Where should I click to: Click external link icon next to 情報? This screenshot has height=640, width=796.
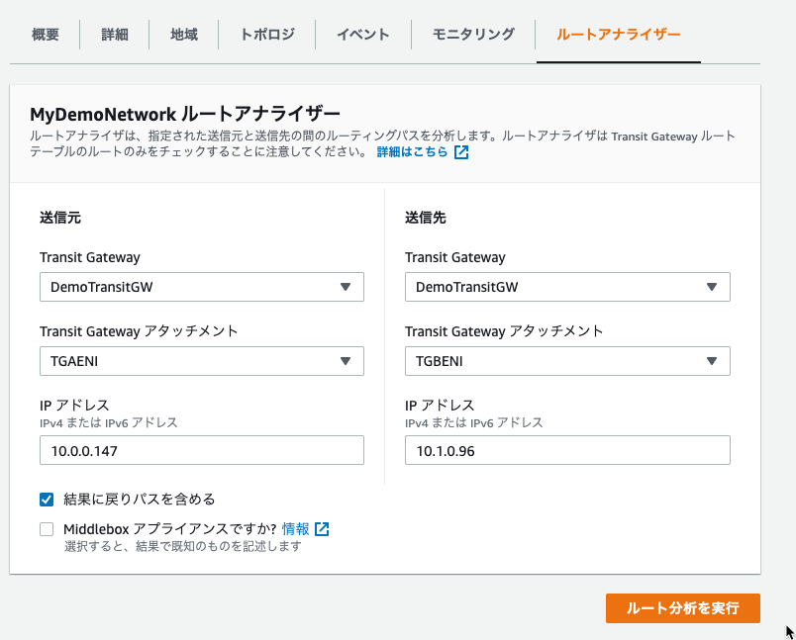322,529
